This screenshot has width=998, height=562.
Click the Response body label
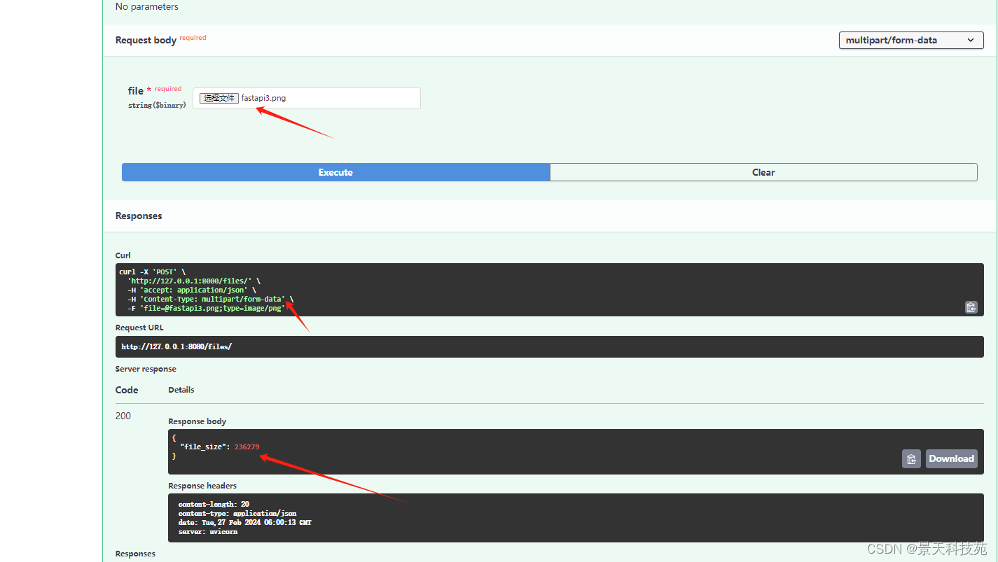click(x=197, y=421)
